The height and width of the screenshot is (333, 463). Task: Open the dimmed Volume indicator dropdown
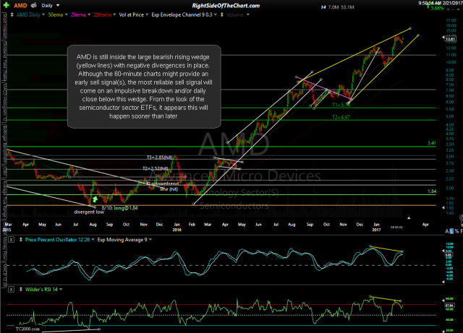[247, 14]
